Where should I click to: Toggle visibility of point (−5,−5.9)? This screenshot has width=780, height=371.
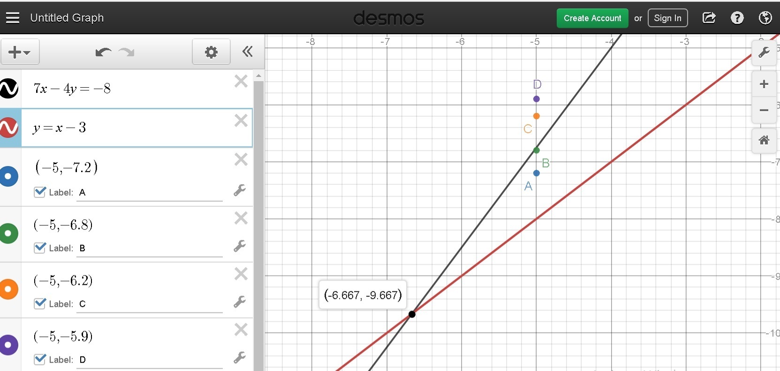point(8,345)
